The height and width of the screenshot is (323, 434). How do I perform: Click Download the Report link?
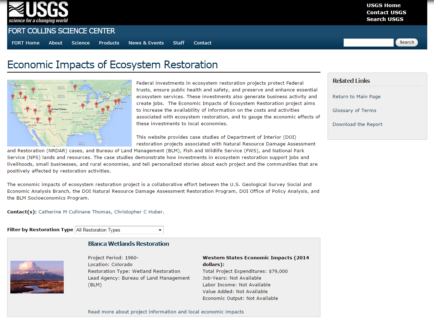point(357,124)
